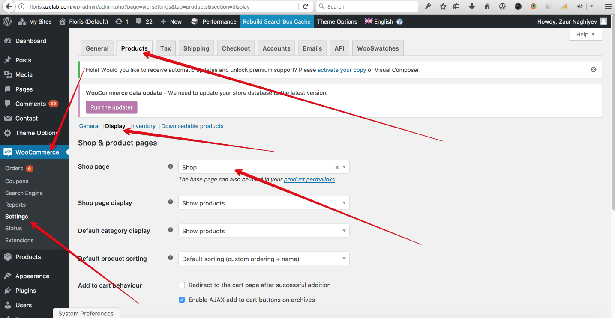Screen dimensions: 615x318
Task: Dismiss the Visual Composer notice
Action: coord(594,69)
